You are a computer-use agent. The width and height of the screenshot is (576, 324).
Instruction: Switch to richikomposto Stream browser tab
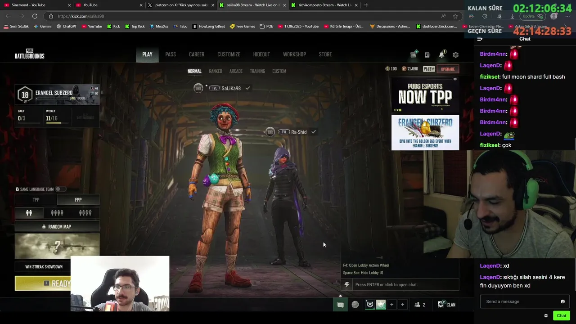click(x=324, y=5)
